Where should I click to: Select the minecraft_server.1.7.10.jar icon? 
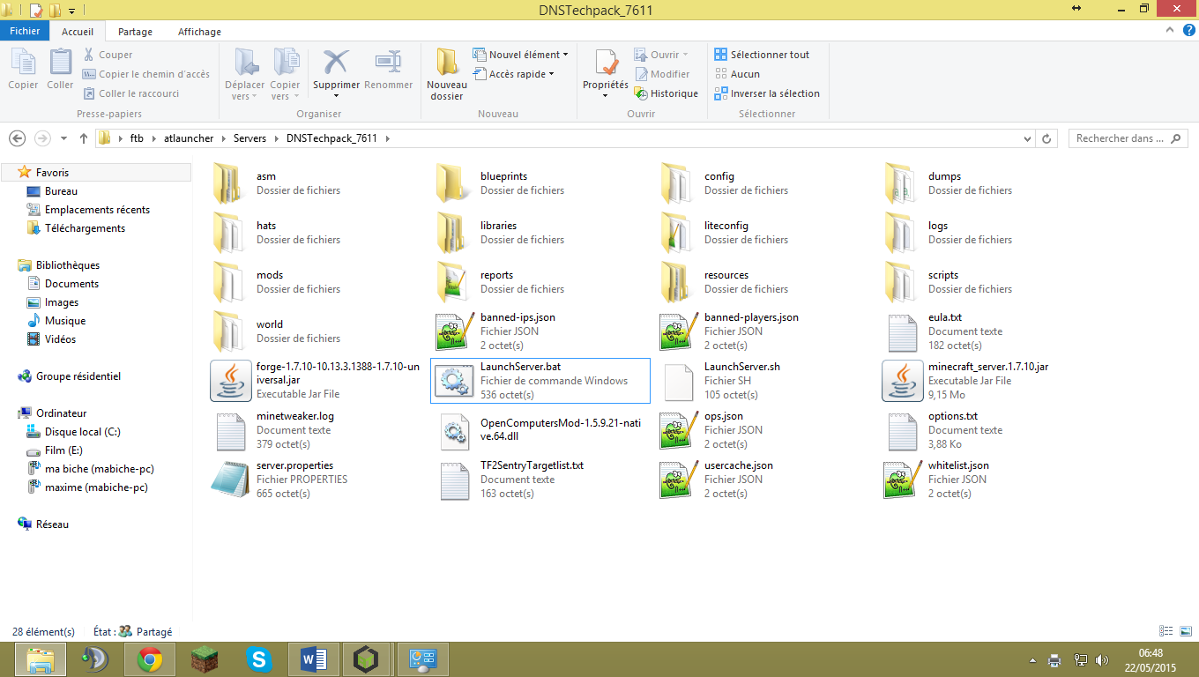pos(902,381)
